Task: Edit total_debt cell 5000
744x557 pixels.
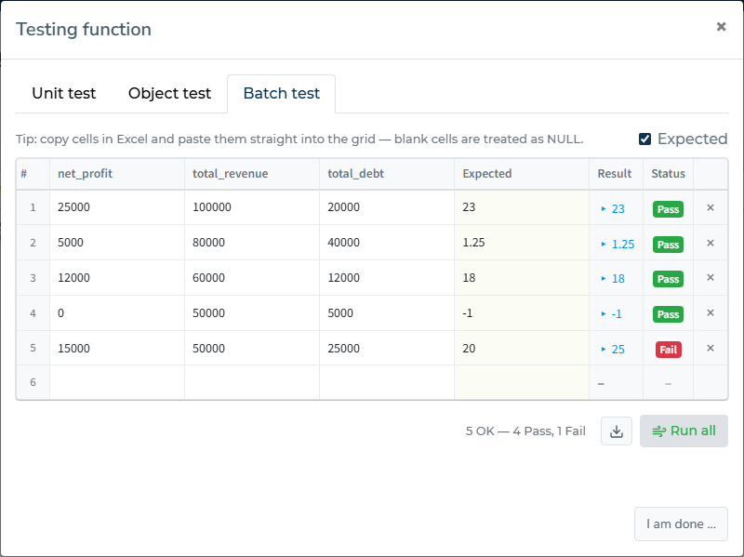Action: pos(387,313)
